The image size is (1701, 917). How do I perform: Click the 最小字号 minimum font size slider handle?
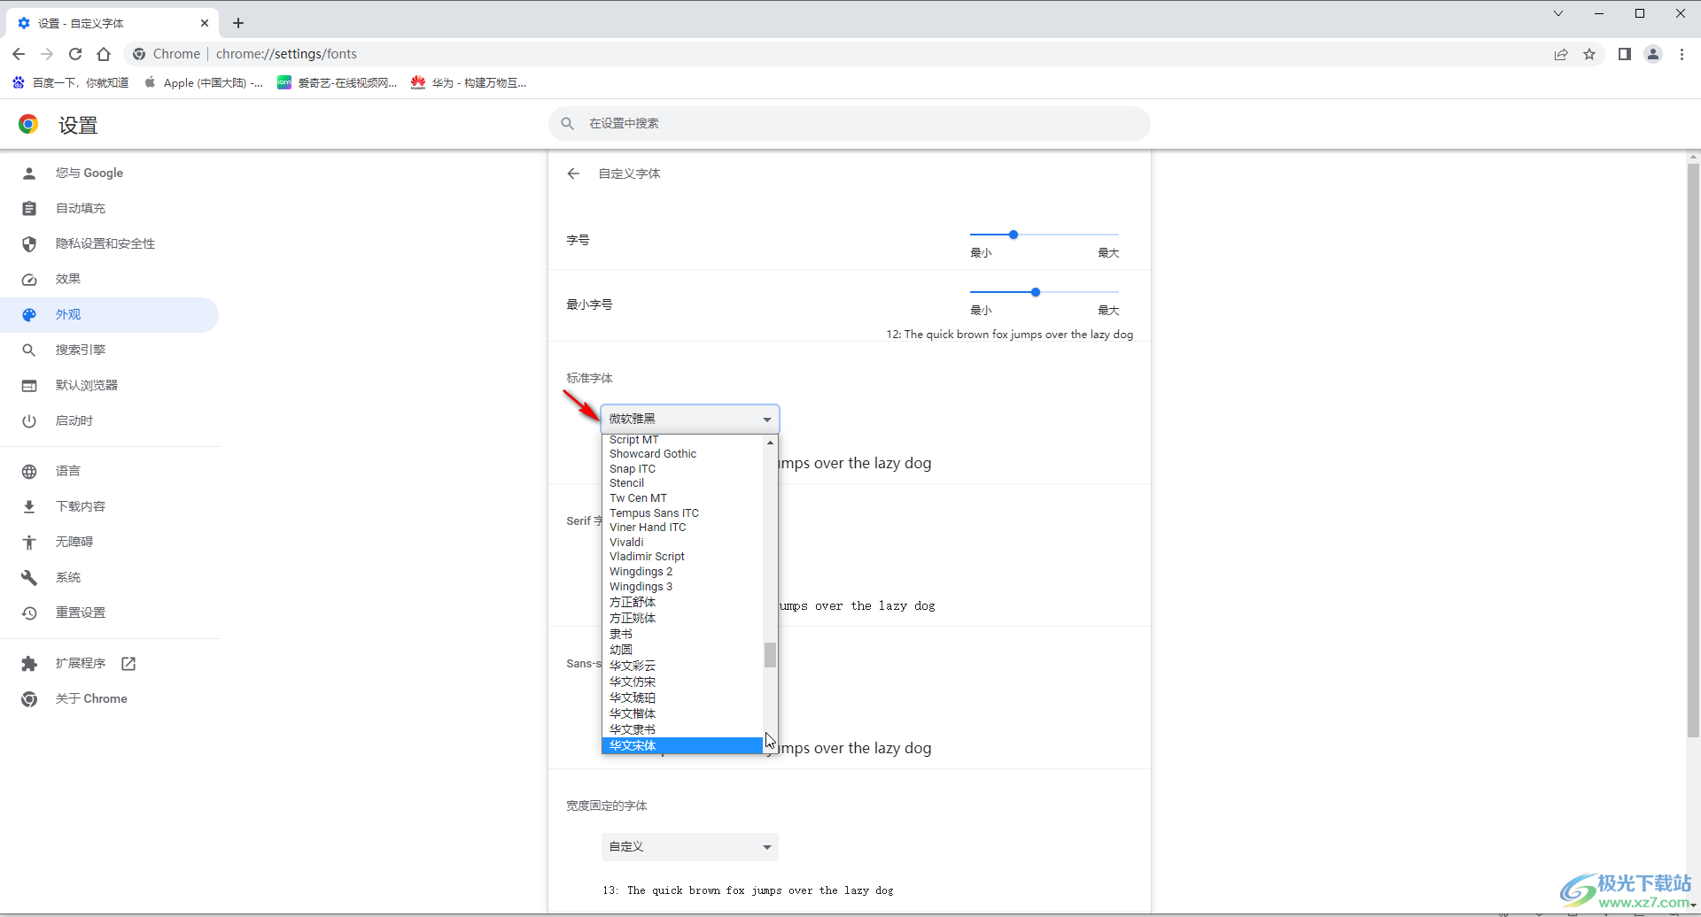click(1035, 292)
